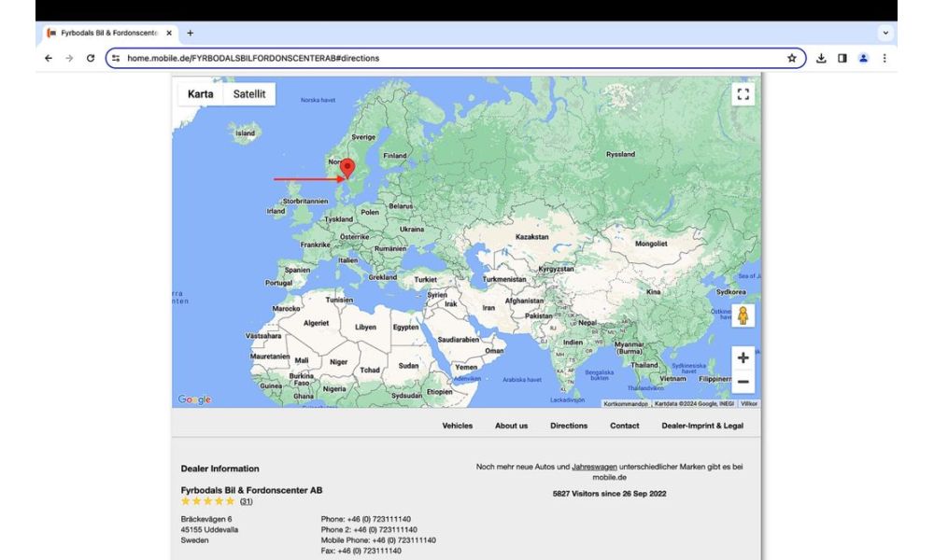The image size is (934, 560).
Task: Select the Fyrbodals Bil & Fordonscenter browser tab
Action: point(108,34)
